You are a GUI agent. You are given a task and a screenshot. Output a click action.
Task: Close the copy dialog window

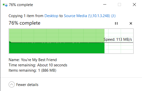[x=134, y=5]
